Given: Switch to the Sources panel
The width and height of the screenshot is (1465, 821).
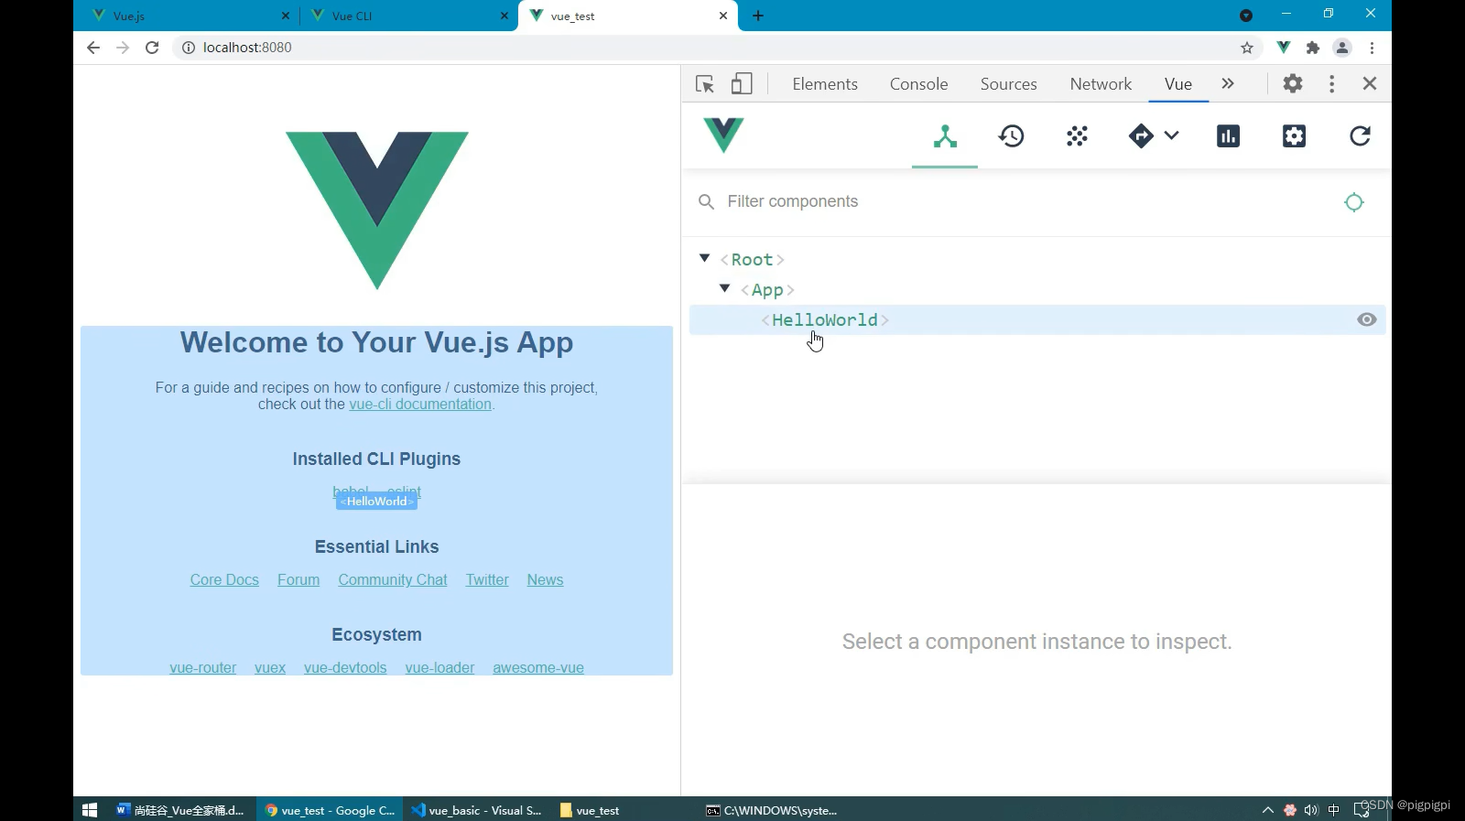Looking at the screenshot, I should 1008,84.
